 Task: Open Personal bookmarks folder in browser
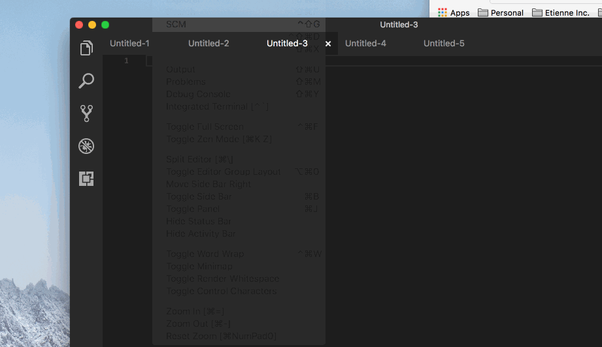[501, 12]
